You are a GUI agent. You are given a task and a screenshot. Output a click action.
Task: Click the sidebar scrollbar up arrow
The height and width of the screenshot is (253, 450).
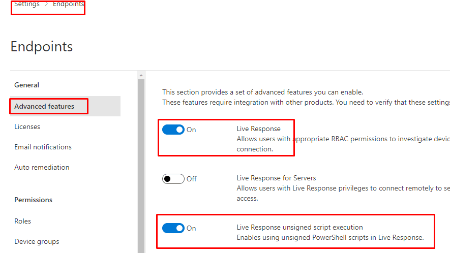tap(141, 75)
